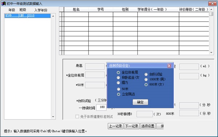Select the 坐位体前屈 radio option
The image size is (218, 137).
(118, 72)
